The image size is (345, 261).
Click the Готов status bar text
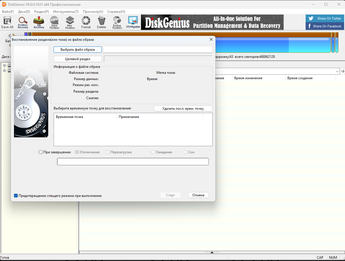(5, 258)
